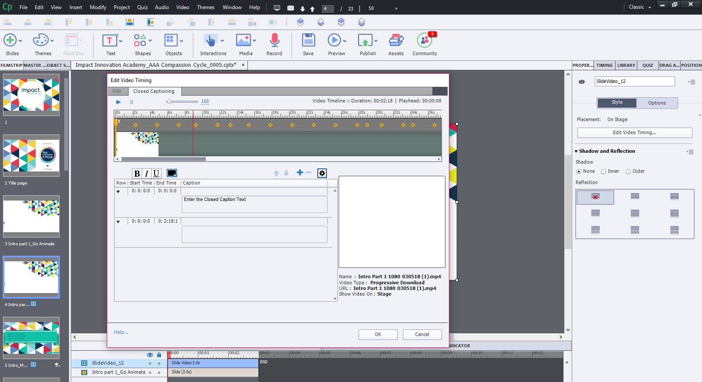702x382 pixels.
Task: Open the Classic workspace dropdown
Action: click(x=640, y=7)
